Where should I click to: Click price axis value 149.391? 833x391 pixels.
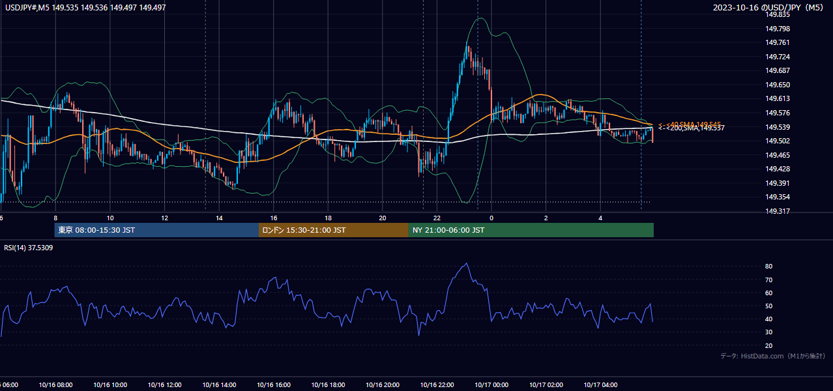click(x=778, y=183)
